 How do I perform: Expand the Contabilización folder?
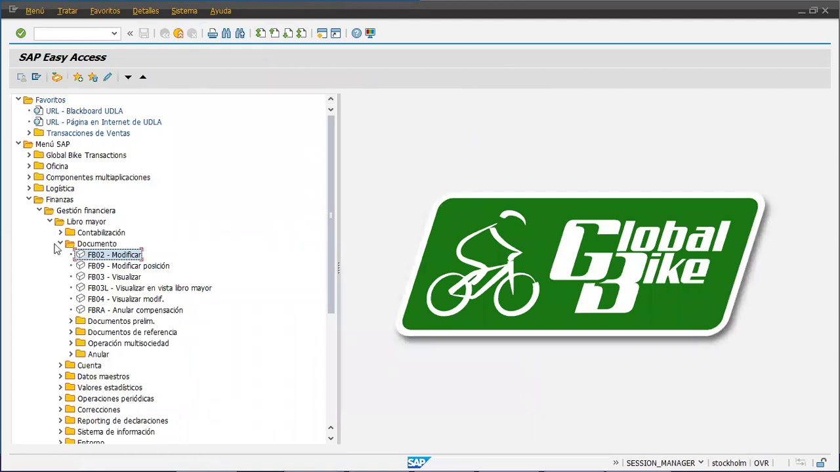pos(60,233)
